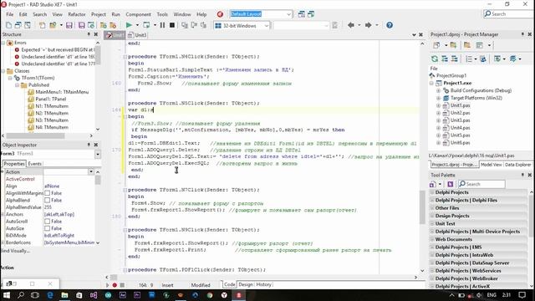Open the Form3 object selector dropdown
This screenshot has height=301, width=535.
[98, 154]
